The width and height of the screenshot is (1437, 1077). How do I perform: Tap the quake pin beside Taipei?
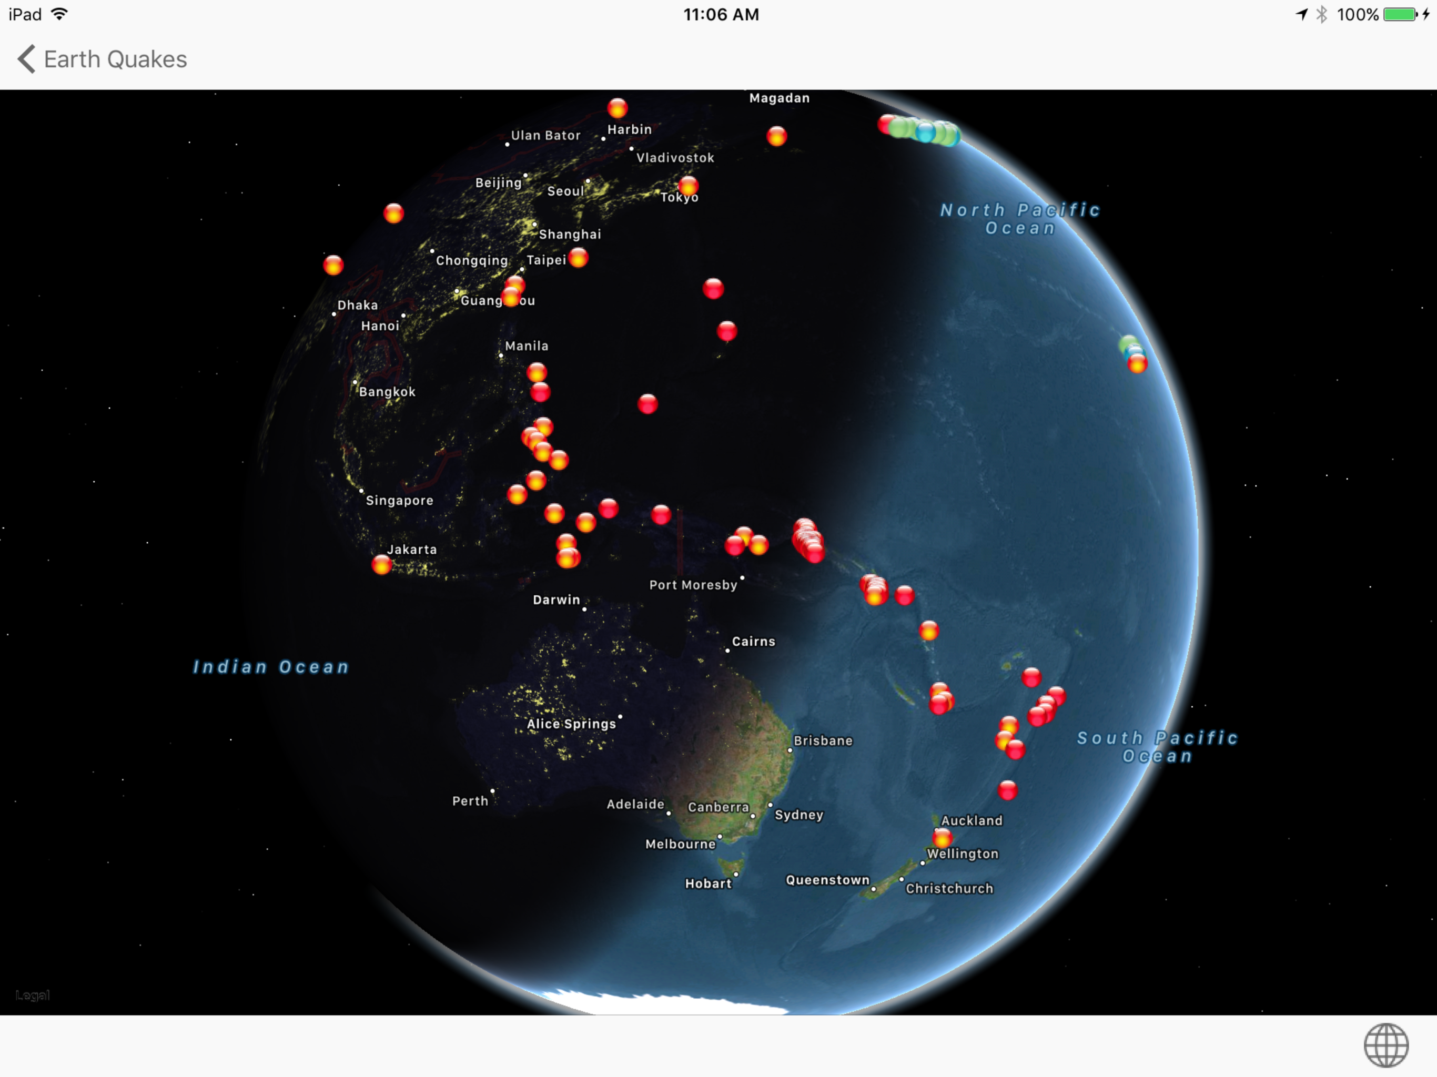[x=578, y=258]
